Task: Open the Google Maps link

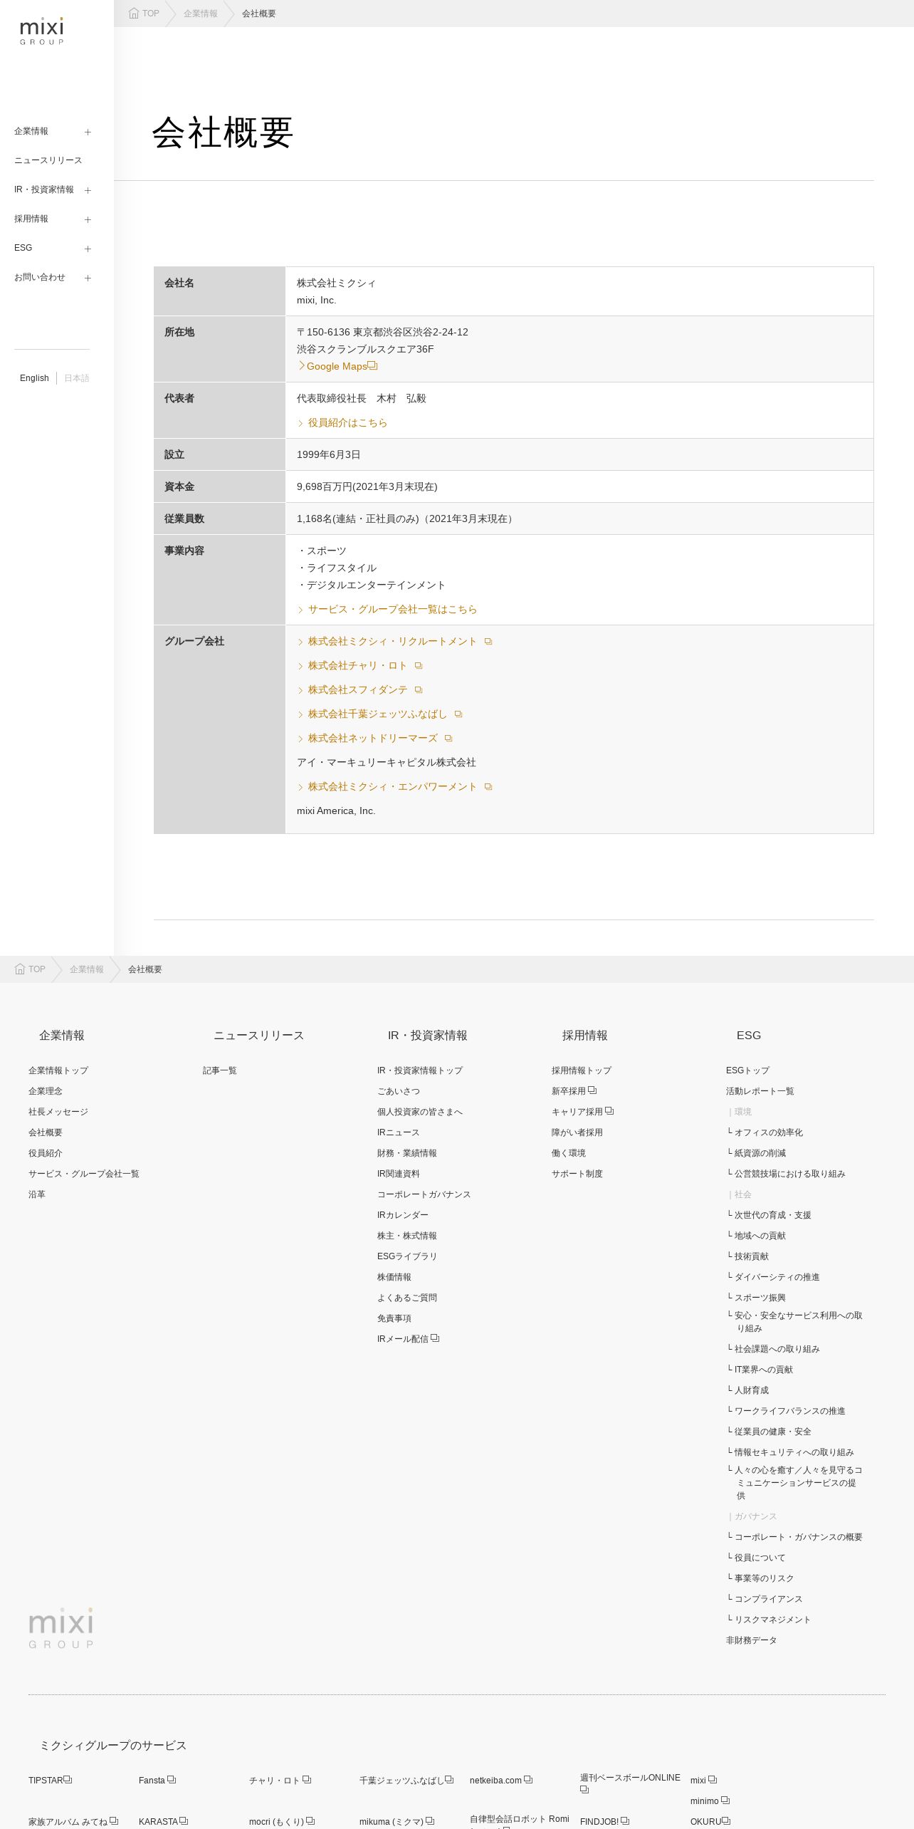Action: click(337, 366)
